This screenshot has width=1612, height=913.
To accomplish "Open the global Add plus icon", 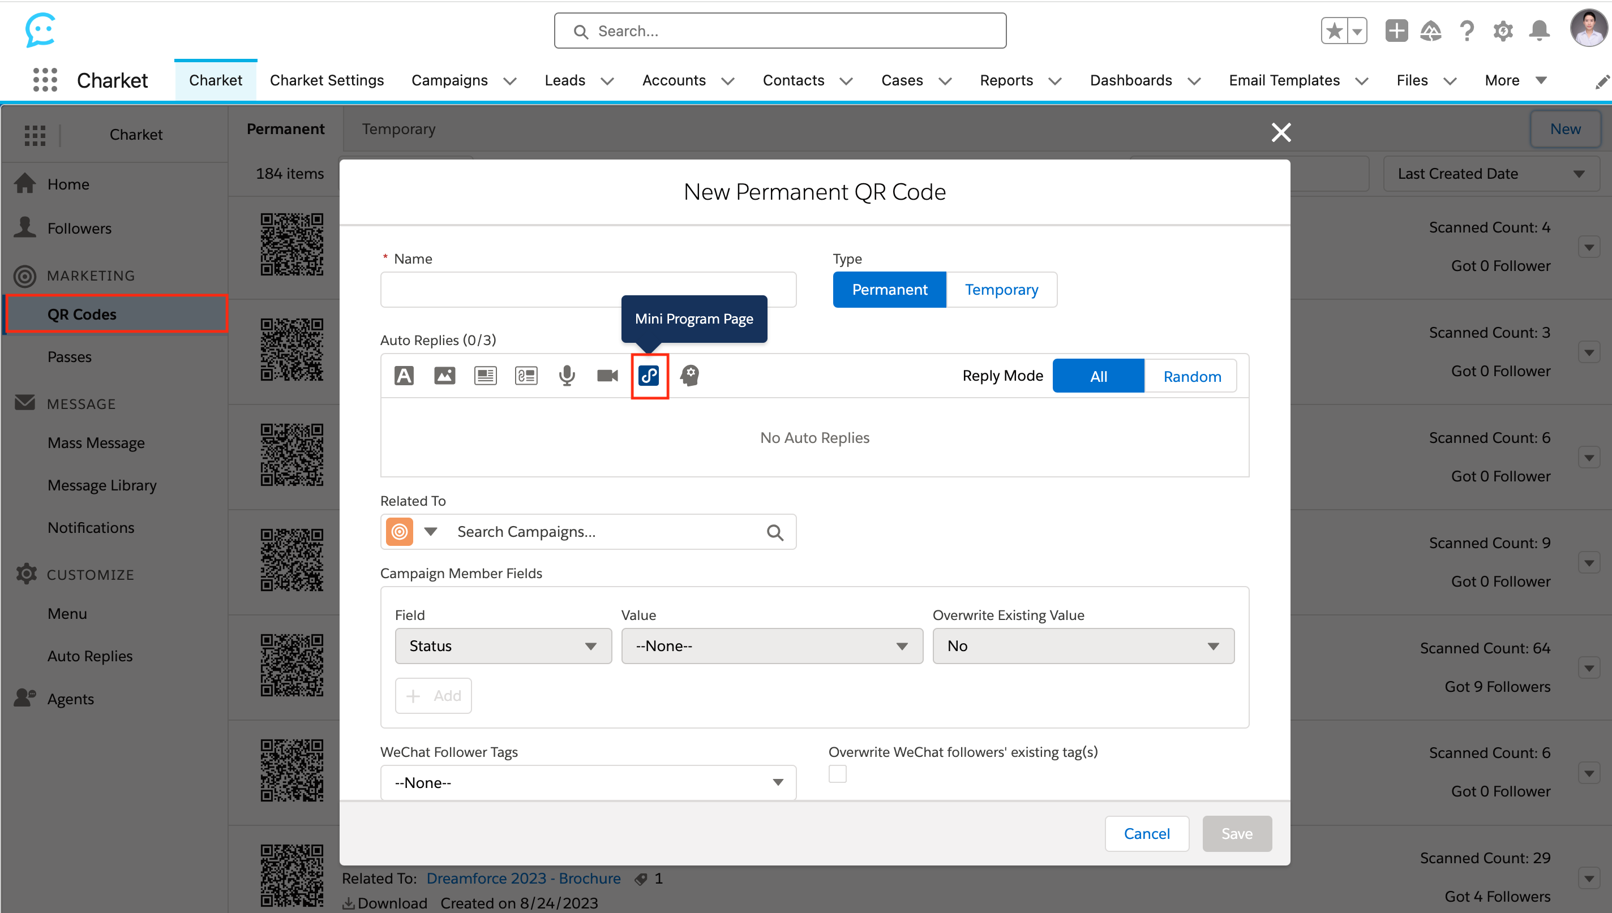I will 1396,31.
